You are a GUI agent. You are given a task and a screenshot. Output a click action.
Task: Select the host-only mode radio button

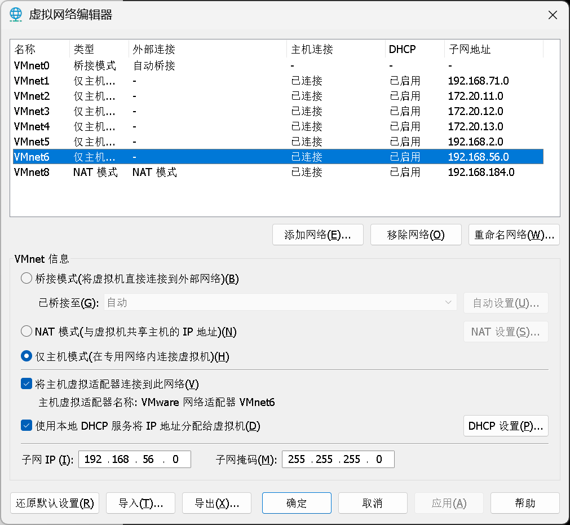click(26, 356)
